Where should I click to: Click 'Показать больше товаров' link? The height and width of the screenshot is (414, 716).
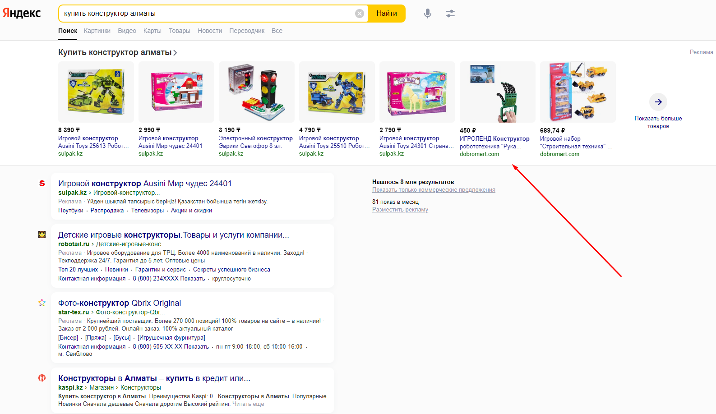click(658, 122)
